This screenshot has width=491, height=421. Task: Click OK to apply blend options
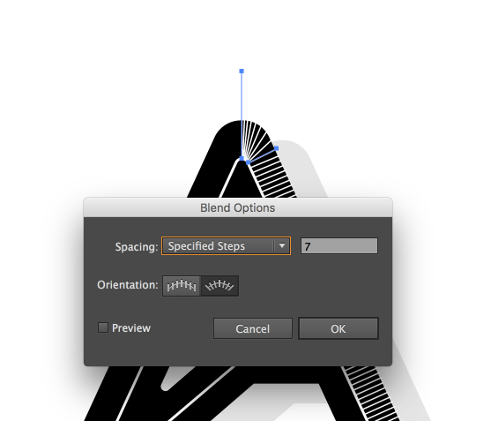(x=338, y=328)
